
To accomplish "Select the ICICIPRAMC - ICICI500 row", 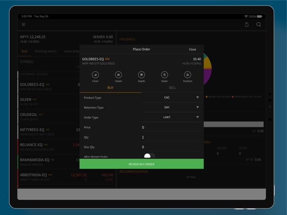I will pos(49,74).
